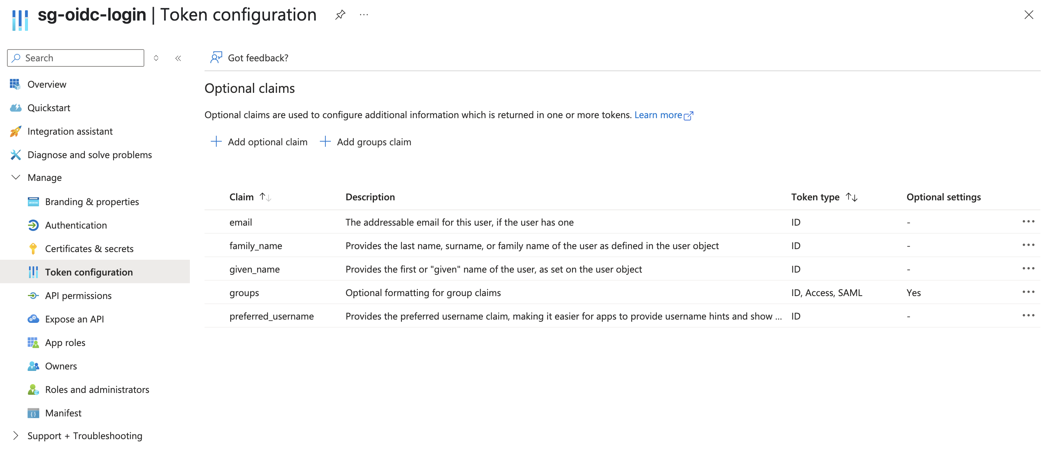Screen dimensions: 1051x474
Task: Select the App roles icon
Action: click(33, 342)
